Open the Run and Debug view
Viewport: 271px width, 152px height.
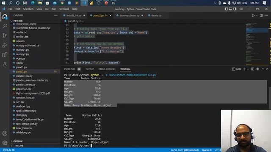(5, 45)
